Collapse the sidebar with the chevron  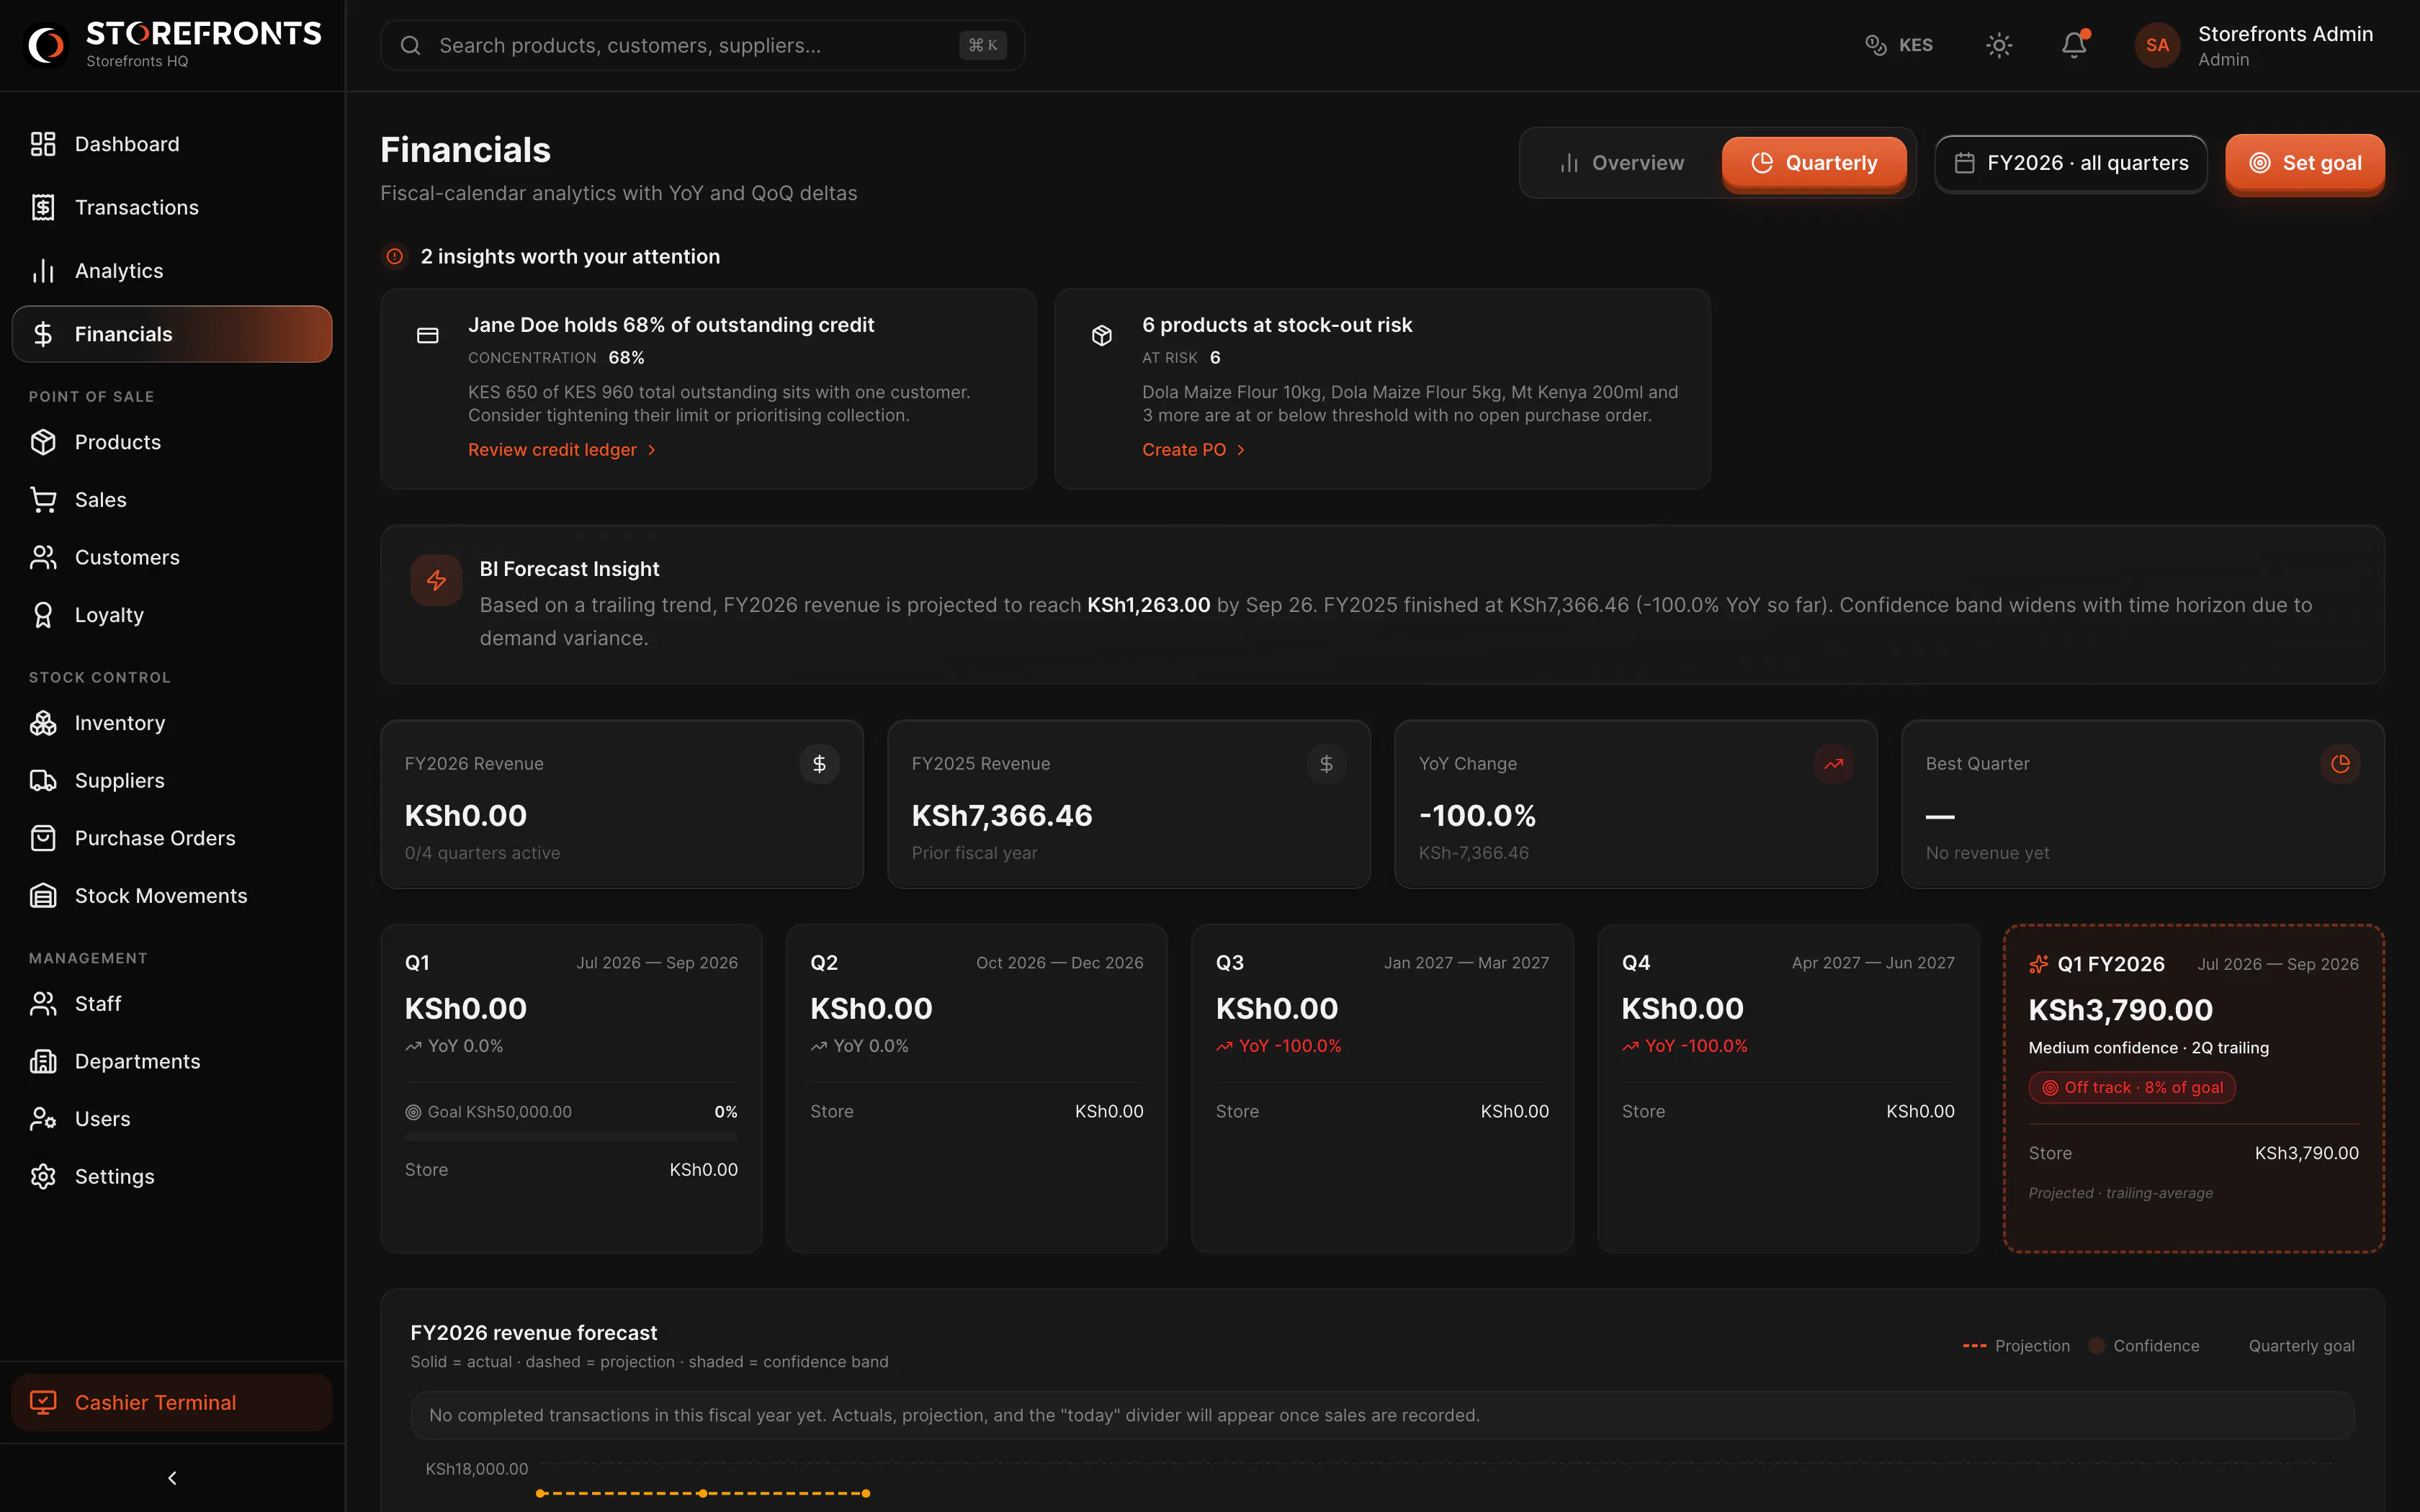pyautogui.click(x=172, y=1478)
